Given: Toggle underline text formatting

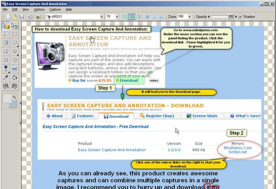Looking at the screenshot, I should [x=161, y=17].
